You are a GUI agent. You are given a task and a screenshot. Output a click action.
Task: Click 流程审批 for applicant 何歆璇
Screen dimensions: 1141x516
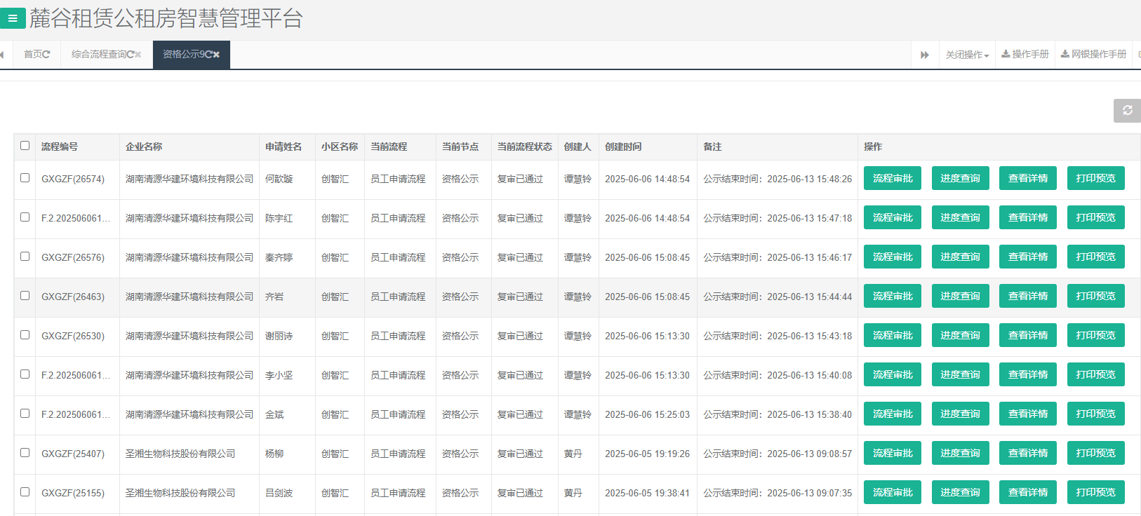893,178
